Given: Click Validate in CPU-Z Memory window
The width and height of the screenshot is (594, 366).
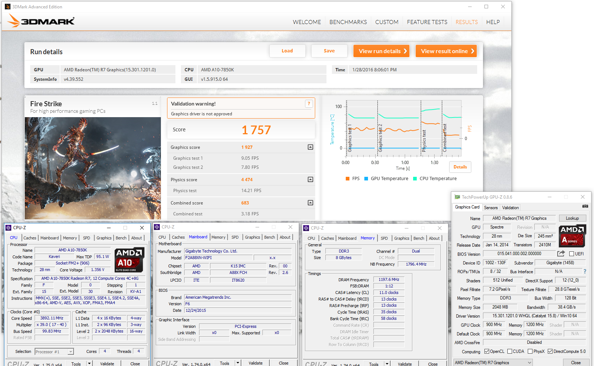Looking at the screenshot, I should pyautogui.click(x=405, y=363).
